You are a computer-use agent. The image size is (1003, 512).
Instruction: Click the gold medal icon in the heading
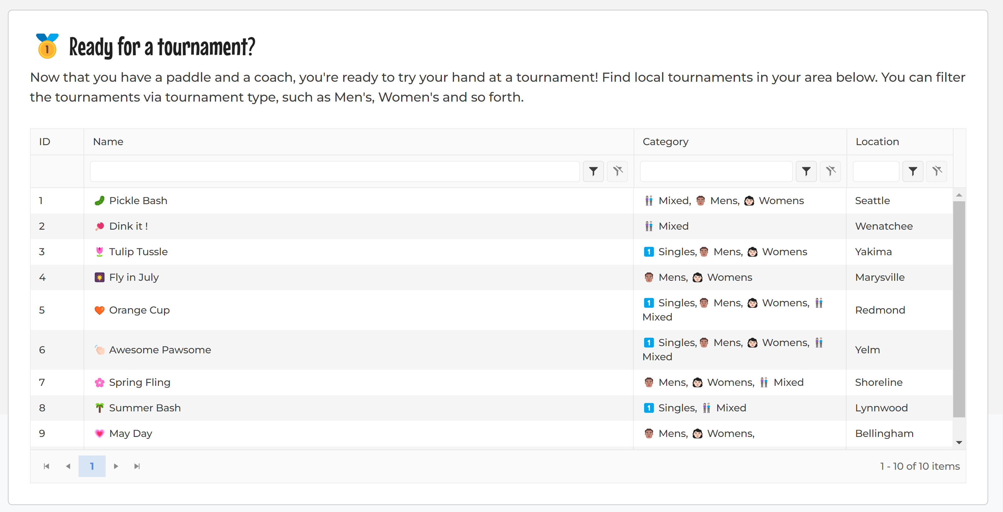click(x=47, y=46)
